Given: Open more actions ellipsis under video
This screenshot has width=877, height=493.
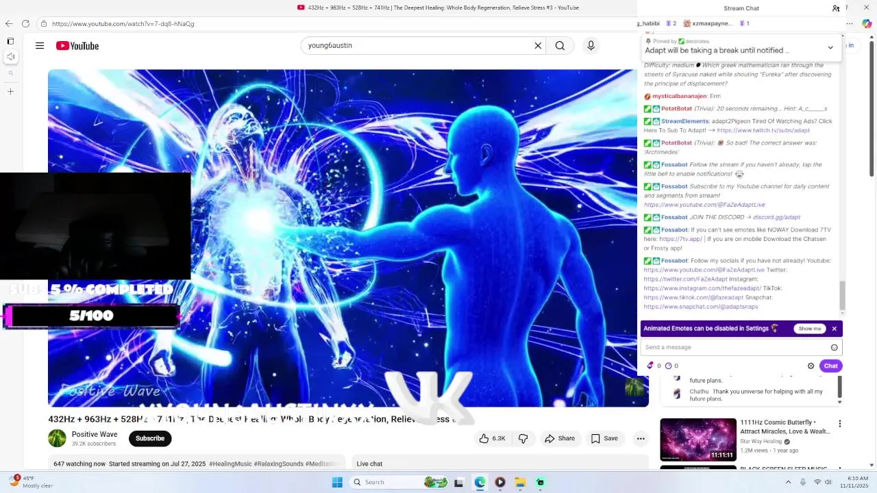Looking at the screenshot, I should click(x=641, y=438).
